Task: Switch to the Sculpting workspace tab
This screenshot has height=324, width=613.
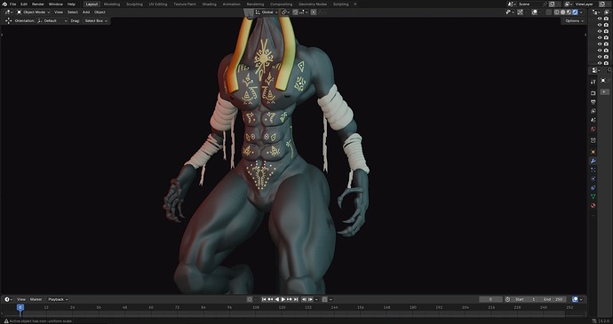Action: click(x=134, y=4)
